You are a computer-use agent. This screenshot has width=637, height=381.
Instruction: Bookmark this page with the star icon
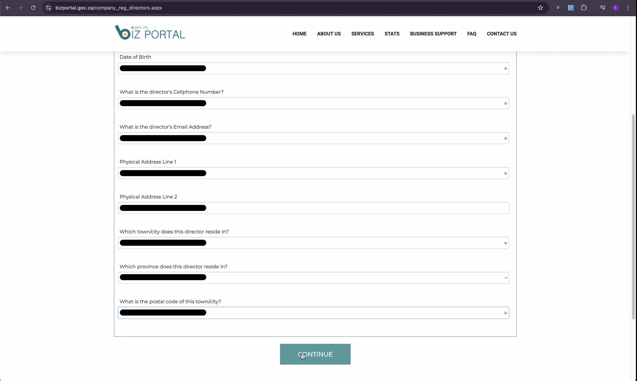[x=540, y=8]
